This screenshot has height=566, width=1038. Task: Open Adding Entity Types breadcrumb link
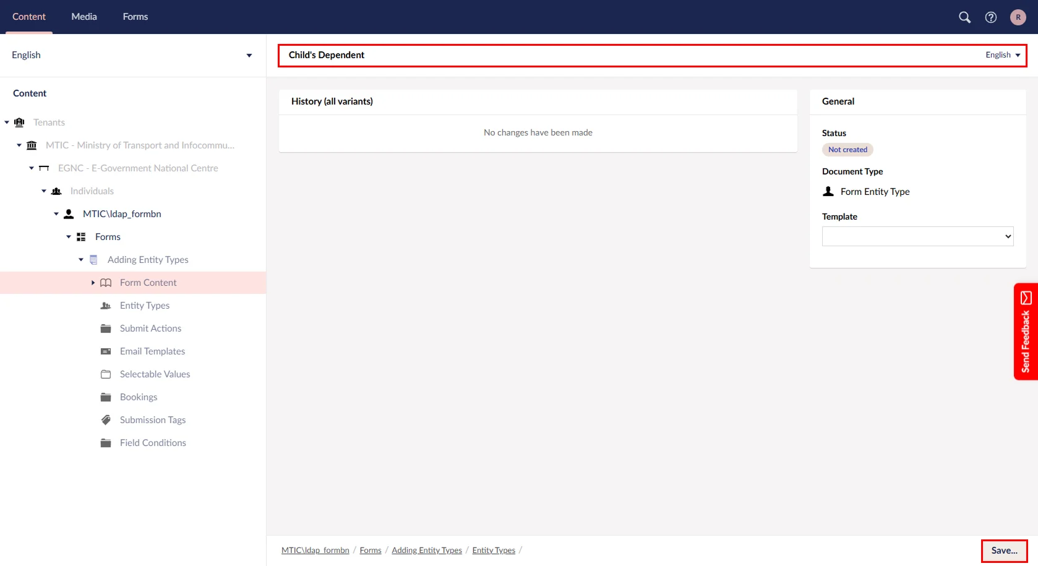coord(426,551)
